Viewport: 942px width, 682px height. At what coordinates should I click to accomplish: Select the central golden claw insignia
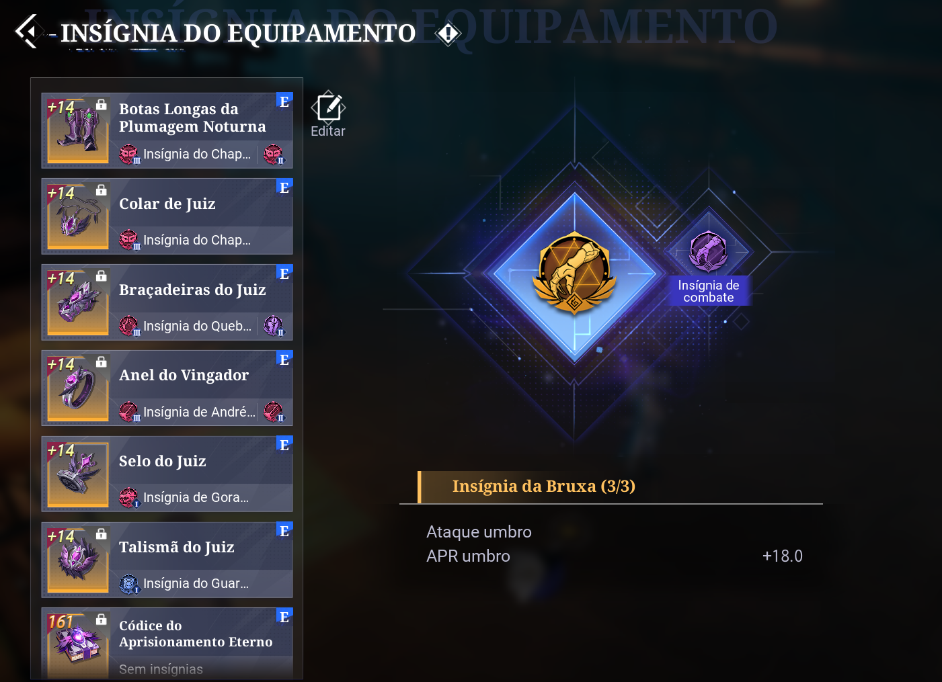coord(574,273)
